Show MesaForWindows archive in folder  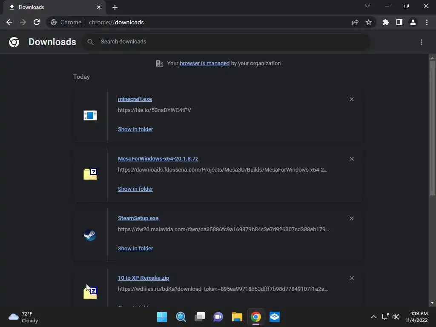tap(135, 189)
